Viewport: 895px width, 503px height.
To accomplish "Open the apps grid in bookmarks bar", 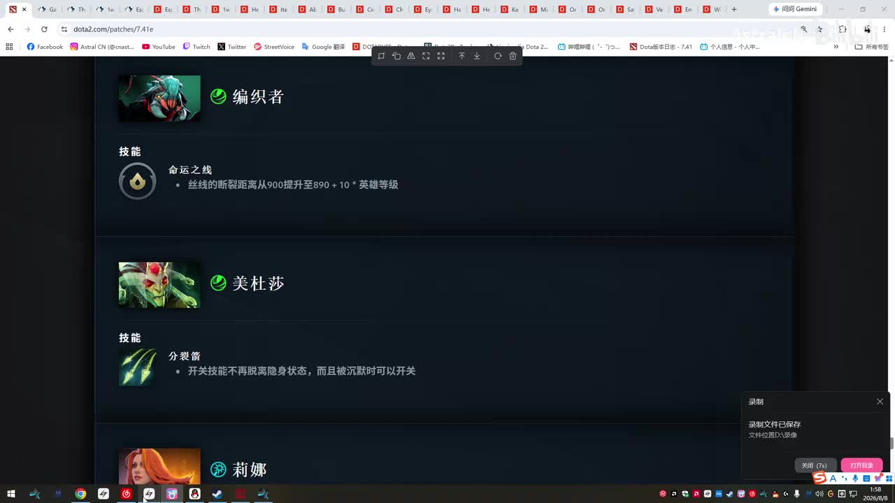I will coord(9,47).
